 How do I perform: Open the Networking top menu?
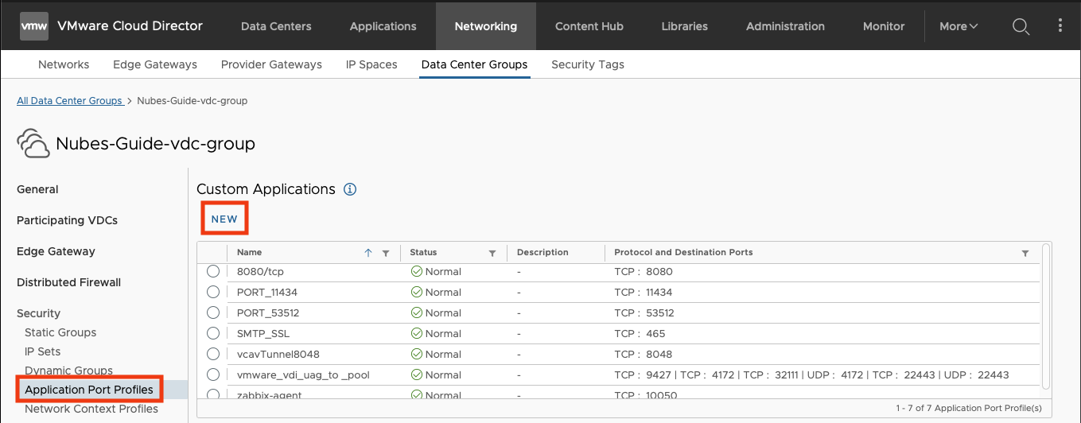coord(485,26)
